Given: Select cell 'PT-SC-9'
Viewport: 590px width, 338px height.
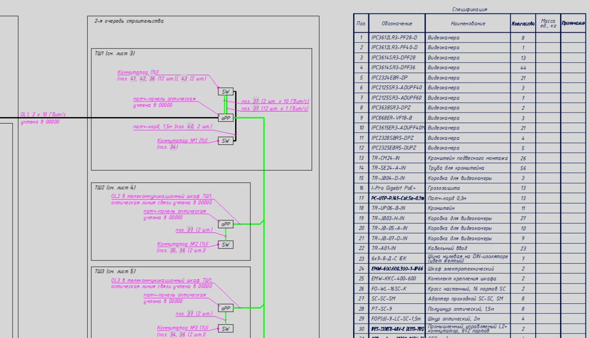Looking at the screenshot, I should point(397,308).
